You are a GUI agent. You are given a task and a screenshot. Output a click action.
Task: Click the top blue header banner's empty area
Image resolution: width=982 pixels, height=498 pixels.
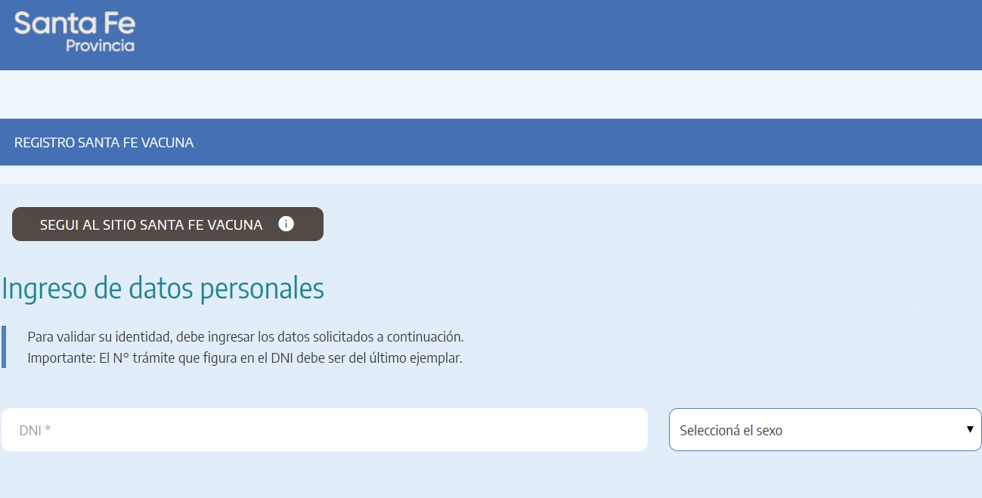click(529, 34)
